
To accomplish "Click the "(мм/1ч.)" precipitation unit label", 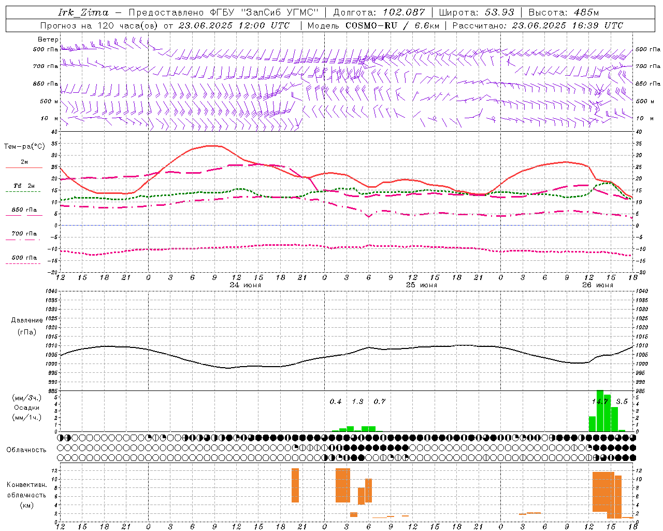I will pyautogui.click(x=26, y=417).
